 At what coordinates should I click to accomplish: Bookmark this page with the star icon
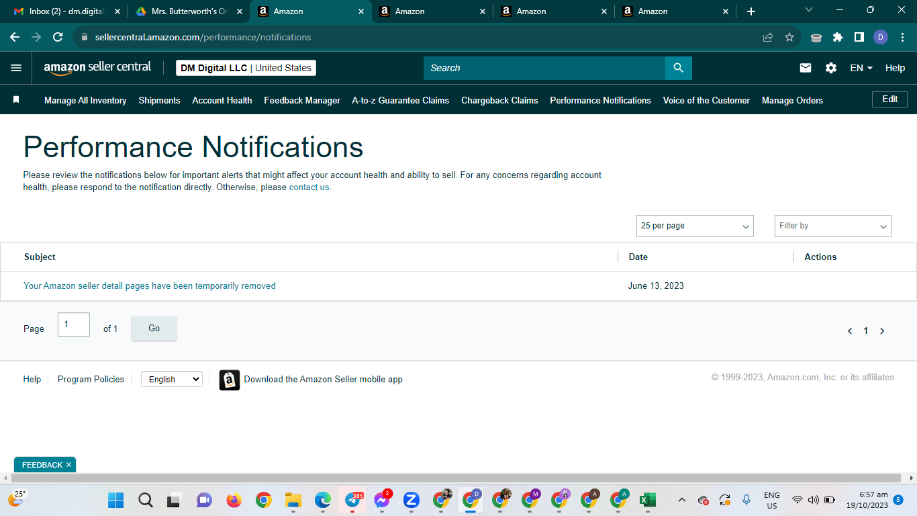click(x=789, y=37)
